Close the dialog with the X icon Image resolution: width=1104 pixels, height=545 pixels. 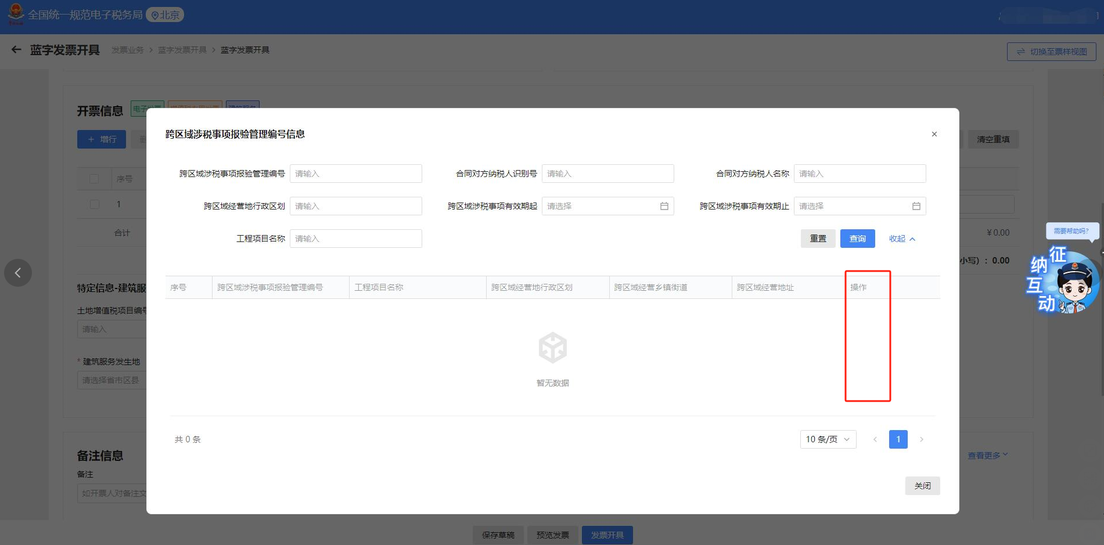tap(934, 134)
